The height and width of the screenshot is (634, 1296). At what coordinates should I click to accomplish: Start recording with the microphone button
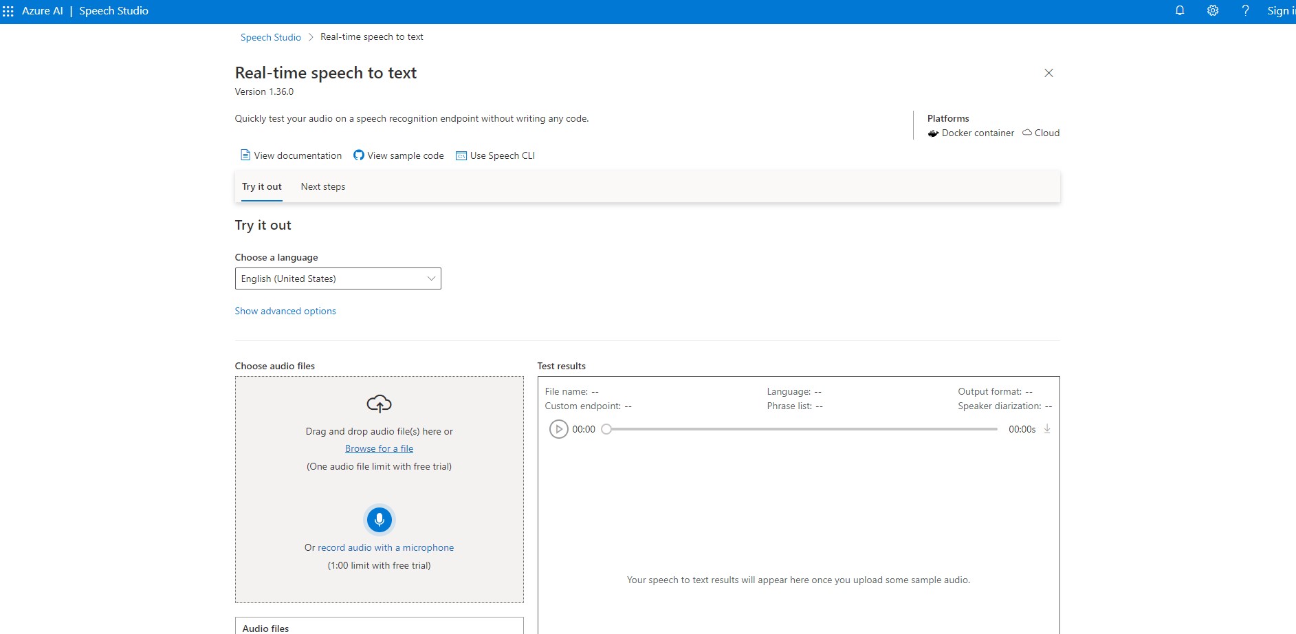pos(379,520)
